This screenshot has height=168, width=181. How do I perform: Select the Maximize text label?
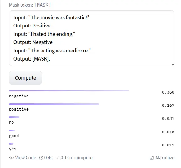[x=165, y=158]
